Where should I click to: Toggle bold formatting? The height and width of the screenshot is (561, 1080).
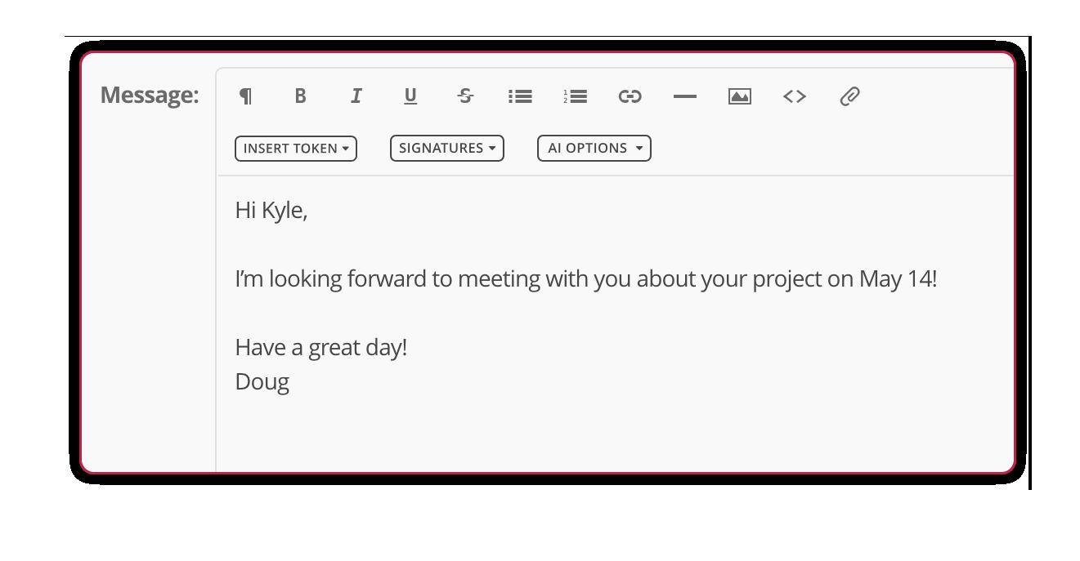(x=300, y=96)
